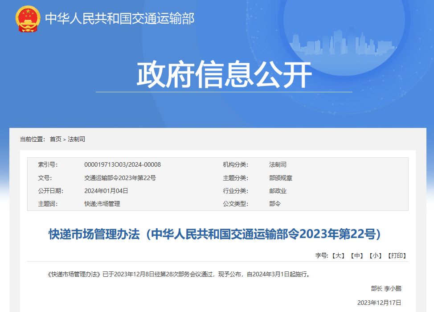Viewport: 434px width, 312px height.
Task: Select publication date 2024年01月04日
Action: (106, 191)
